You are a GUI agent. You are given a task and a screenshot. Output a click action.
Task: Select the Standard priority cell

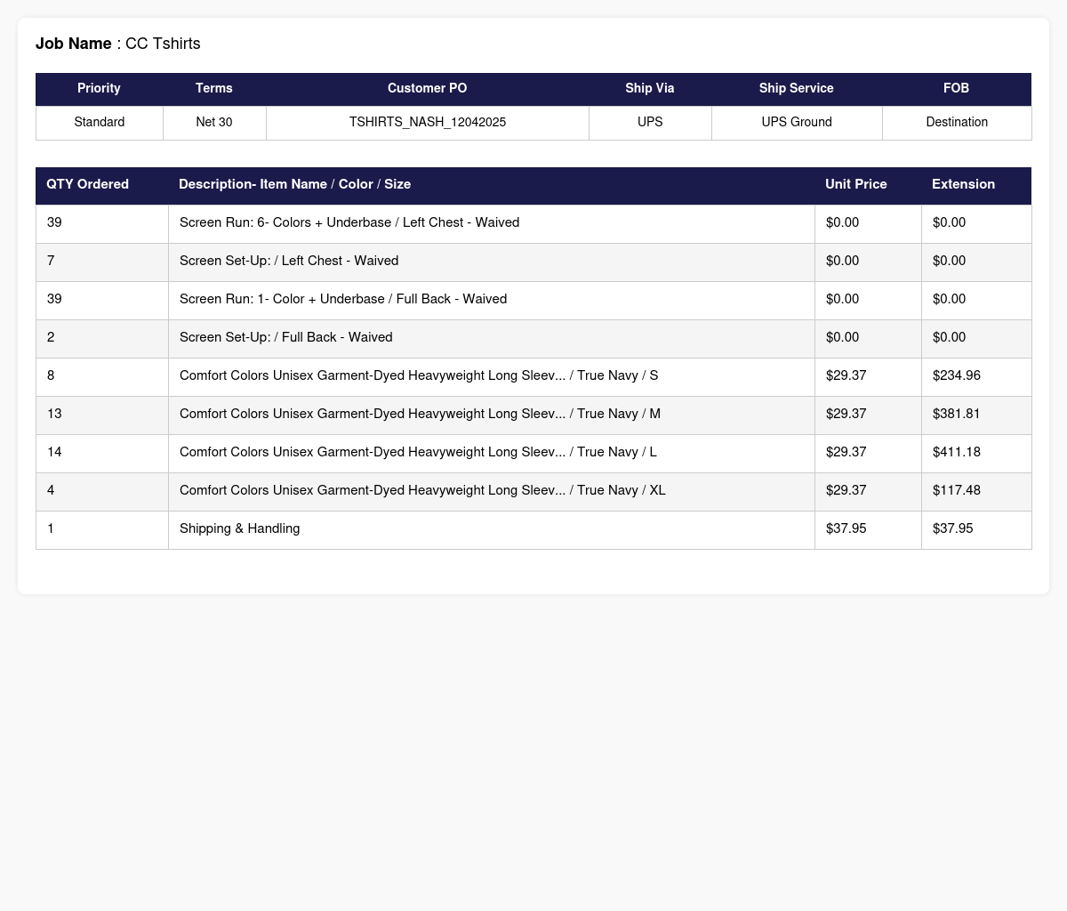(x=100, y=123)
